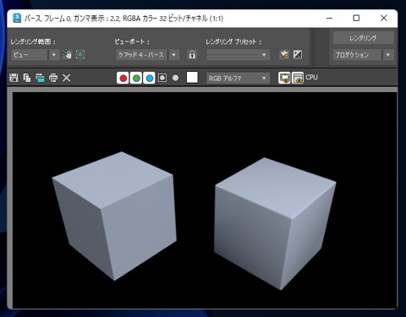The image size is (406, 317).
Task: Open the render setup icon
Action: click(x=284, y=54)
